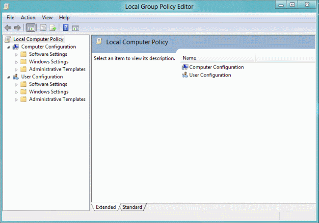Viewport: 319px width, 223px height.
Task: Click the title bar application icon
Action: [x=6, y=6]
